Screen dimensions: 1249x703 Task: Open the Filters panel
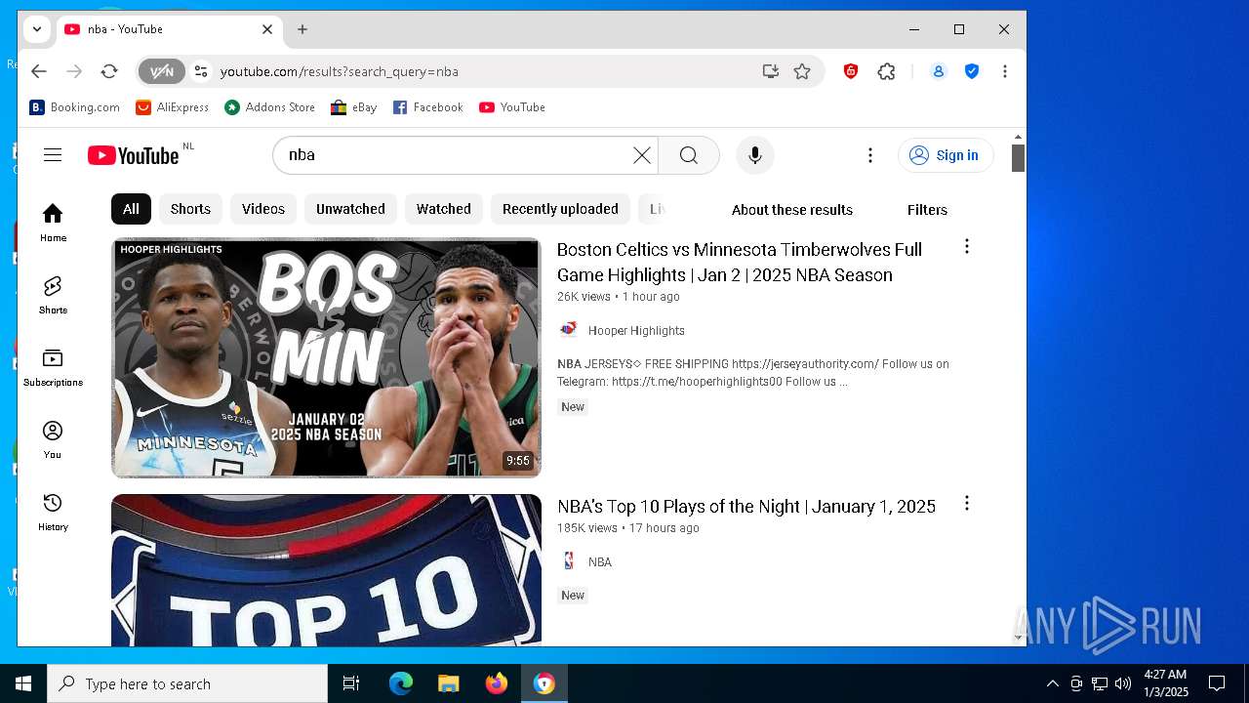tap(927, 210)
